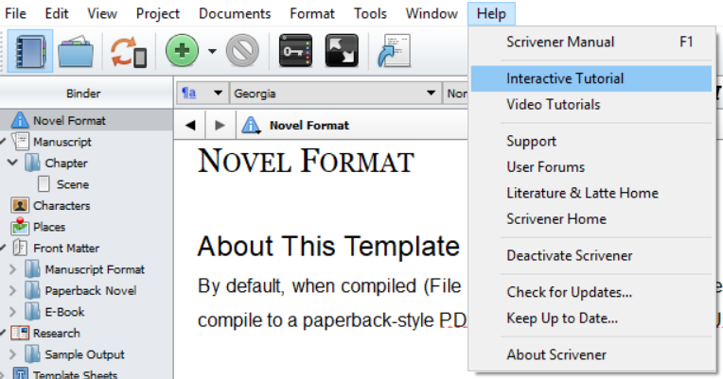
Task: Click the Compile document arrow icon
Action: pyautogui.click(x=394, y=51)
